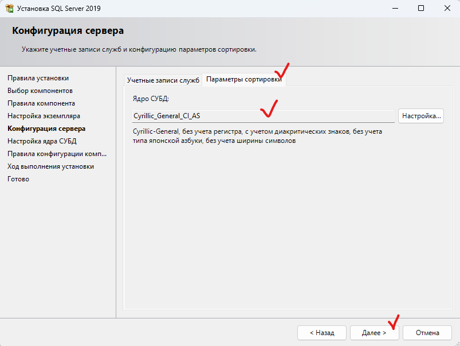Select Ход выполнения установки sidebar item

(51, 166)
